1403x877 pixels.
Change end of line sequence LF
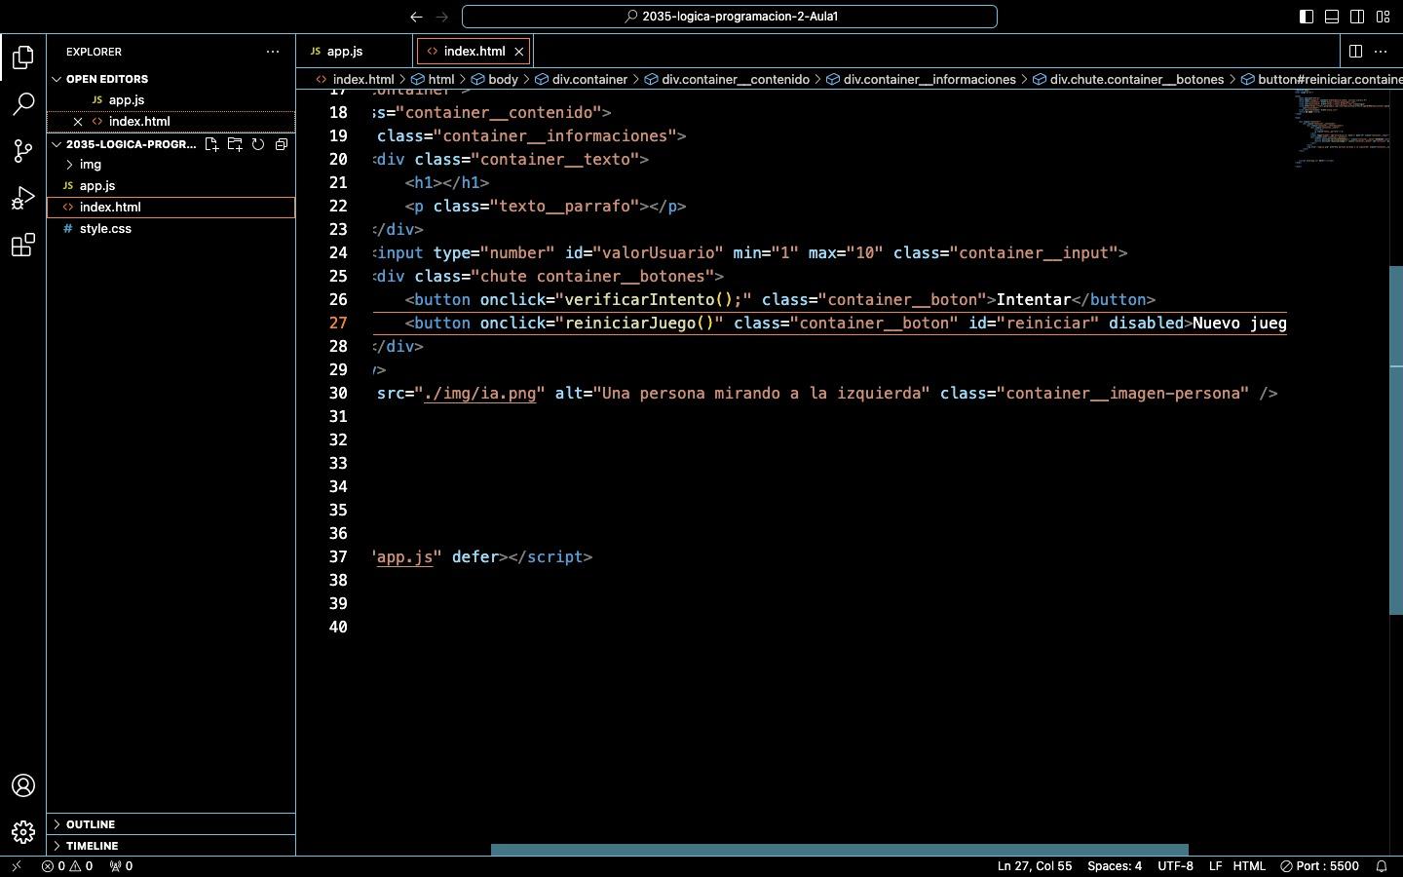1215,866
